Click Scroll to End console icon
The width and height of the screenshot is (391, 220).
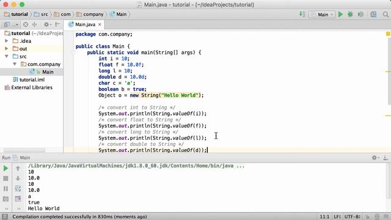pos(18,199)
